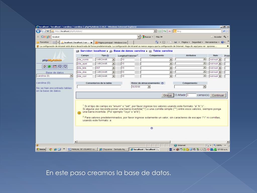Screen dimensions: 257x193
Task: Open Base de datos: carolina breadcrumb link
Action: click(129, 51)
